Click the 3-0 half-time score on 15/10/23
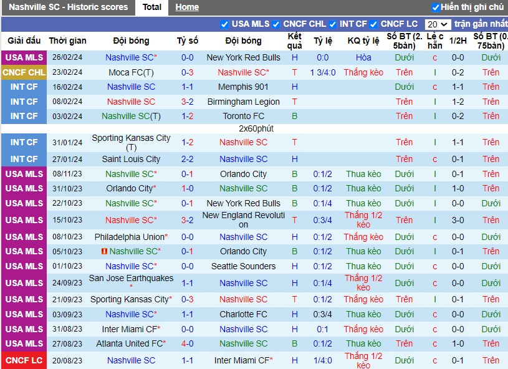508x369 pixels. 458,220
